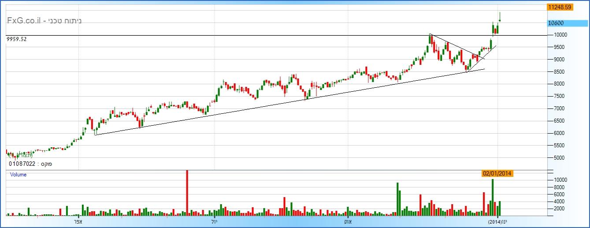
Task: Click the 7500 tick on price axis
Action: (x=553, y=96)
